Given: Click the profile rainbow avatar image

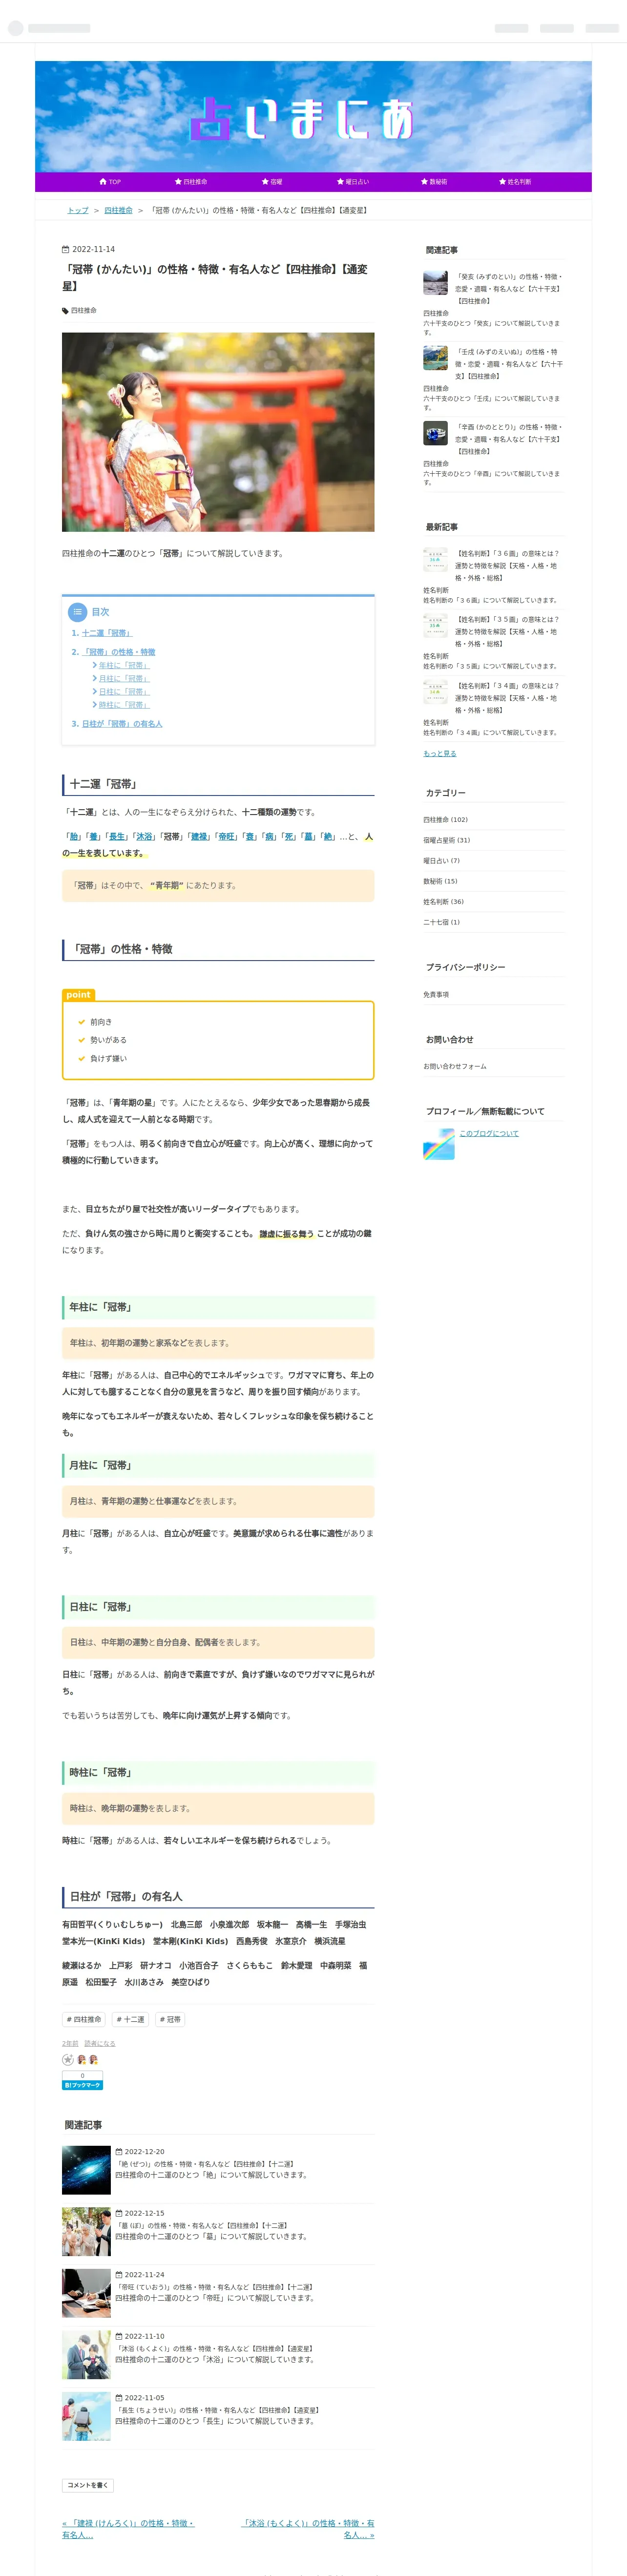Looking at the screenshot, I should click(x=439, y=1144).
